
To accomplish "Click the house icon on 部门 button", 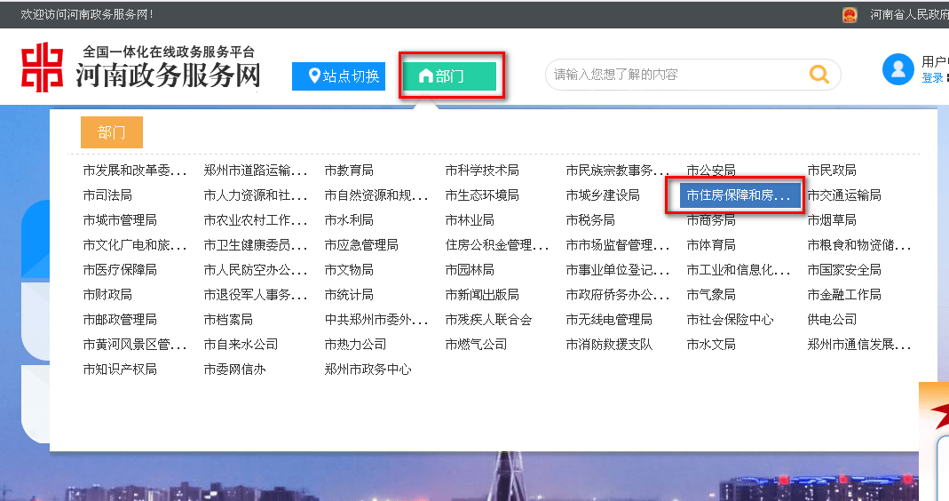I will click(426, 76).
